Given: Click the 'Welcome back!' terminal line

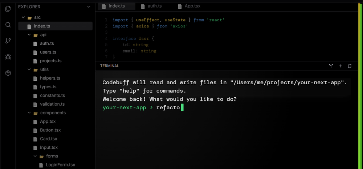Looking at the screenshot, I should click(x=170, y=99).
